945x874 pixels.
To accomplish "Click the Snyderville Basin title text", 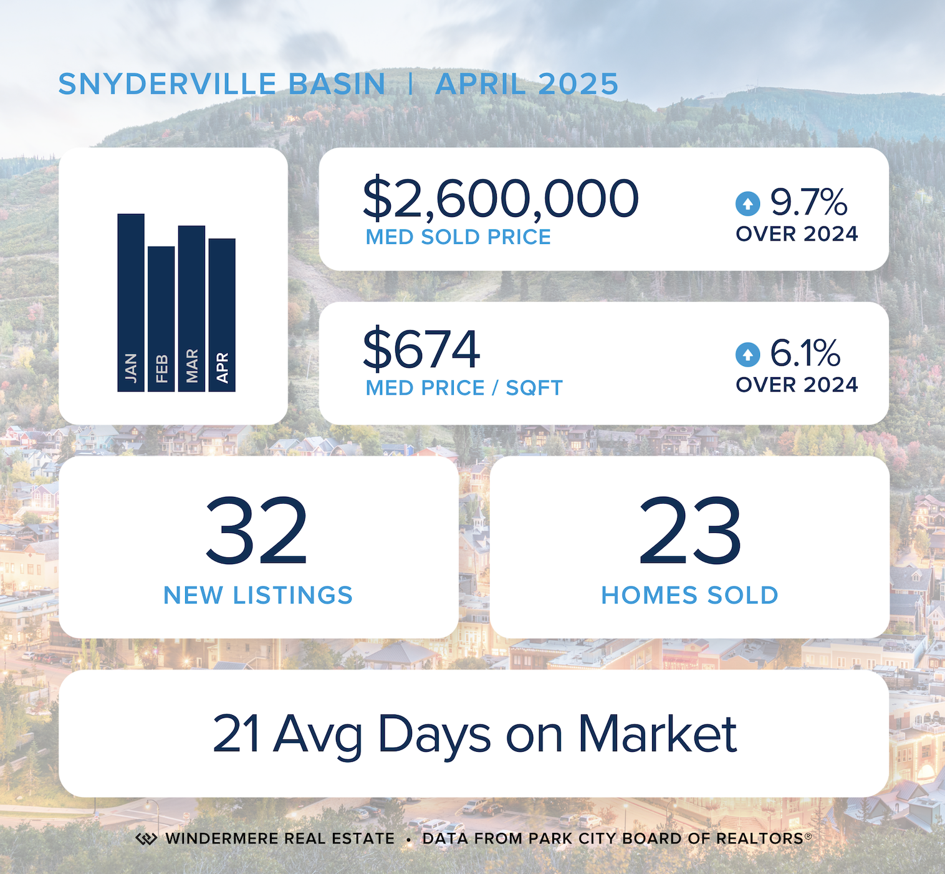I will point(222,84).
